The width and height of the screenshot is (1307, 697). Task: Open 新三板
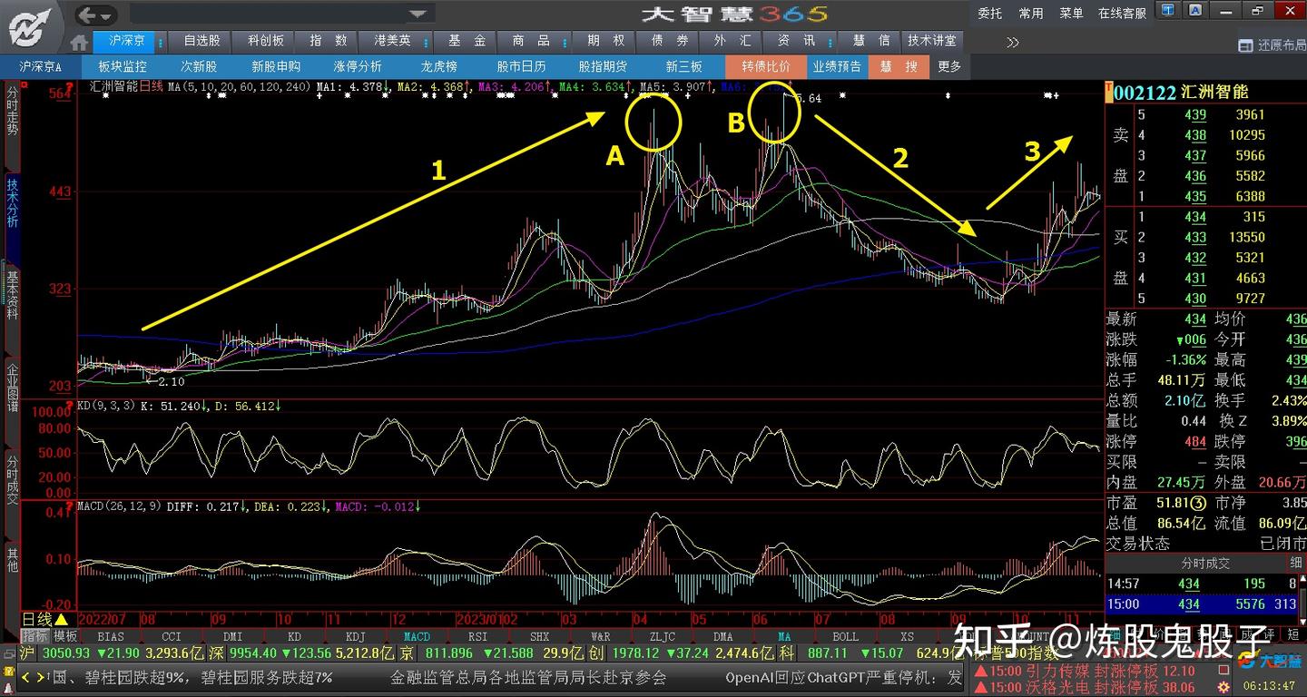(684, 66)
